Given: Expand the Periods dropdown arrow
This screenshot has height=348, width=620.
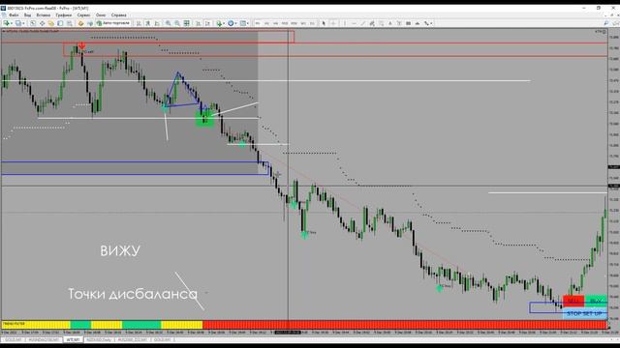Looking at the screenshot, I should pos(236,23).
